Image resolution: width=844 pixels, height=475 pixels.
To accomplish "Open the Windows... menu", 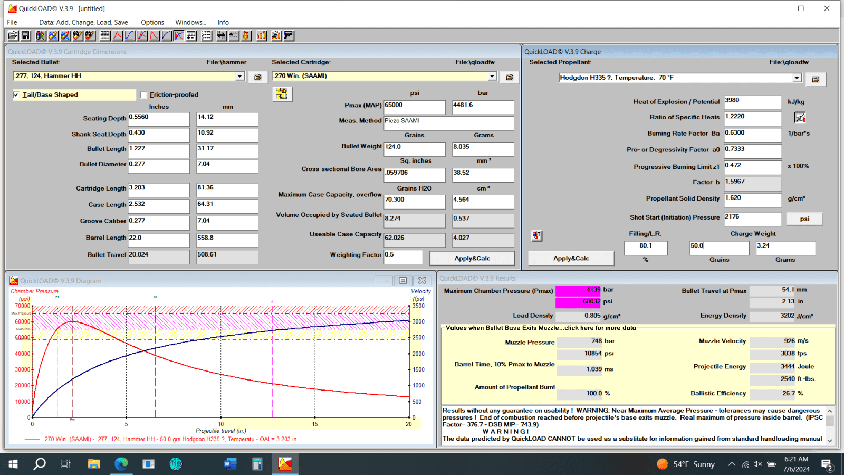I will pyautogui.click(x=190, y=22).
